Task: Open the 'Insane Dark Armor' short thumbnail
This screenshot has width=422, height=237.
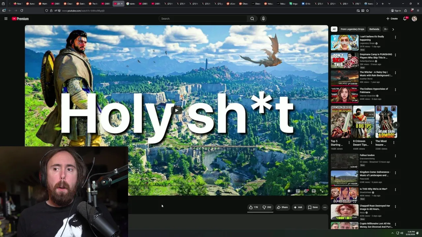Action: click(x=386, y=122)
